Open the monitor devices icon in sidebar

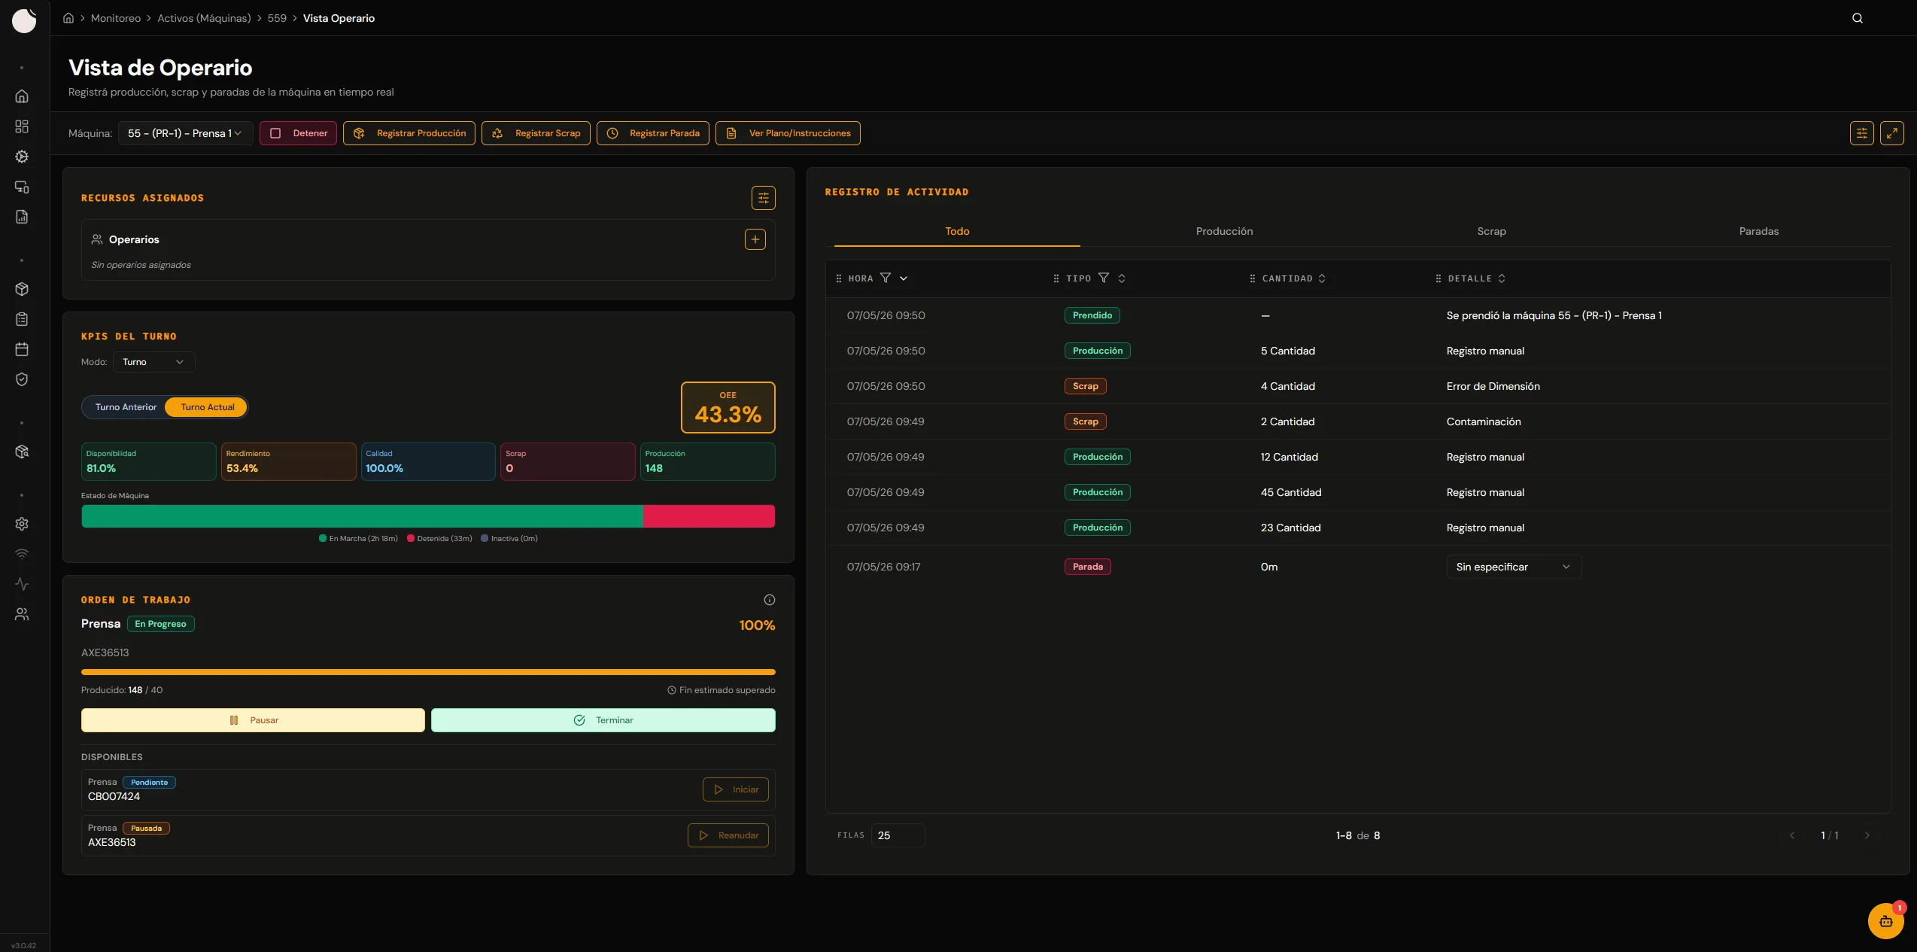coord(22,187)
